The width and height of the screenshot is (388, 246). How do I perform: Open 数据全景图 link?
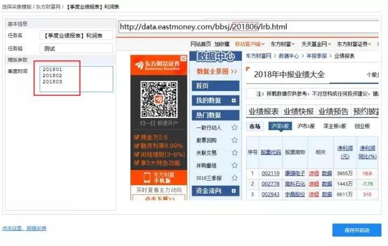[x=217, y=72]
